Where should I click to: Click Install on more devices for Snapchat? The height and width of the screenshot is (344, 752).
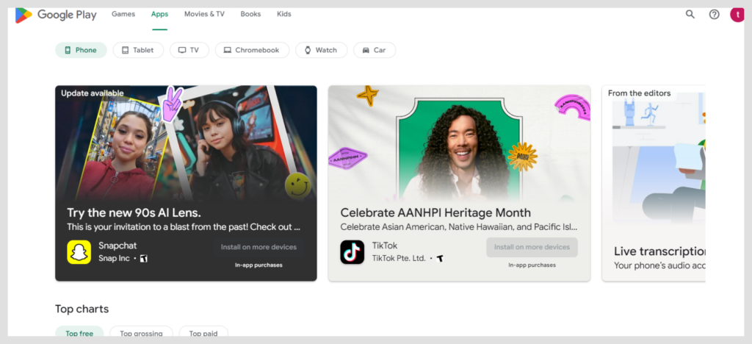tap(258, 247)
